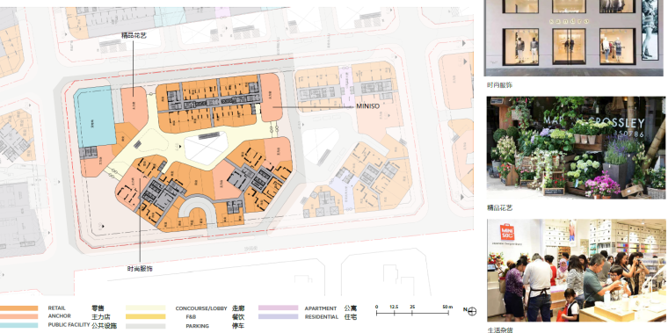Screen dimensions: 668x333
Task: Select the salmon ANCHOR legend swatch
Action: (18, 316)
